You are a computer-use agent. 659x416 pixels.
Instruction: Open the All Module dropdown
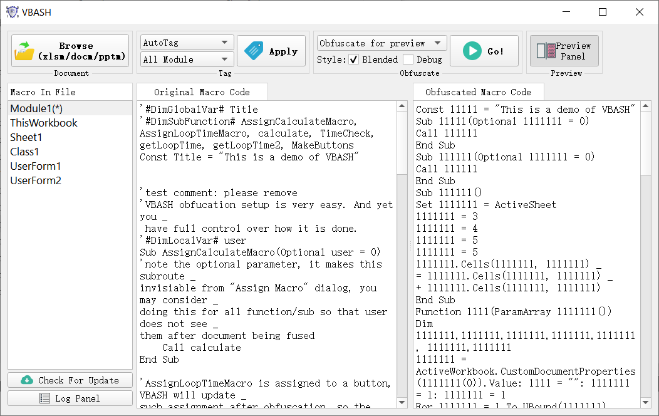coord(187,60)
